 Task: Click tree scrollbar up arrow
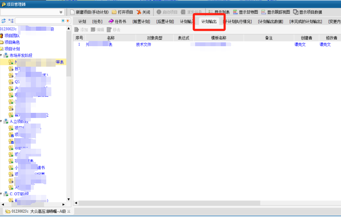[69, 29]
